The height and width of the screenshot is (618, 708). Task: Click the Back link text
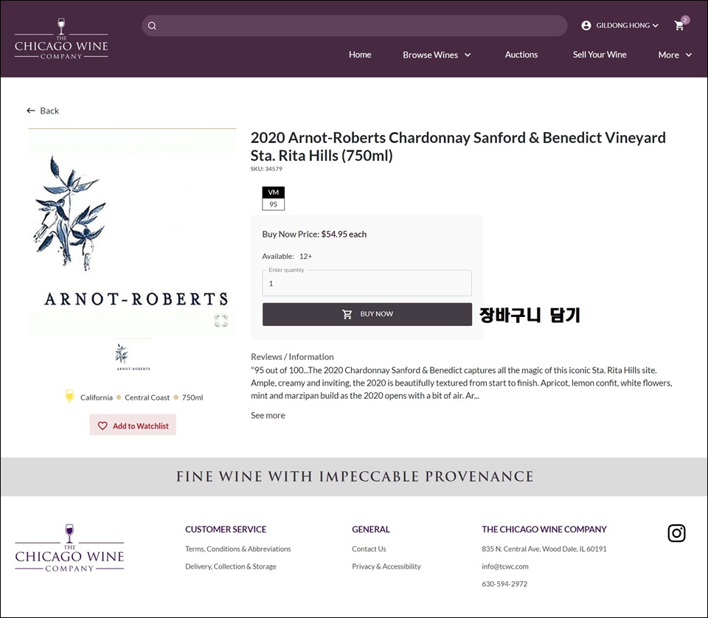[x=49, y=111]
